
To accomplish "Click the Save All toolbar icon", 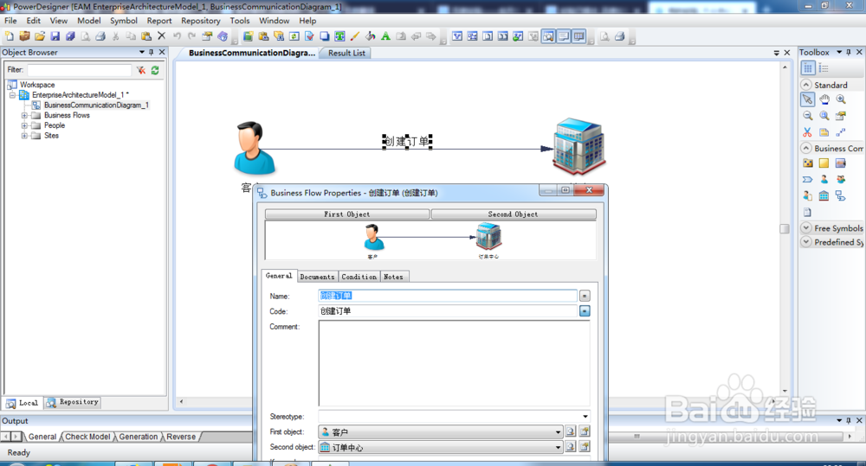I will [70, 36].
